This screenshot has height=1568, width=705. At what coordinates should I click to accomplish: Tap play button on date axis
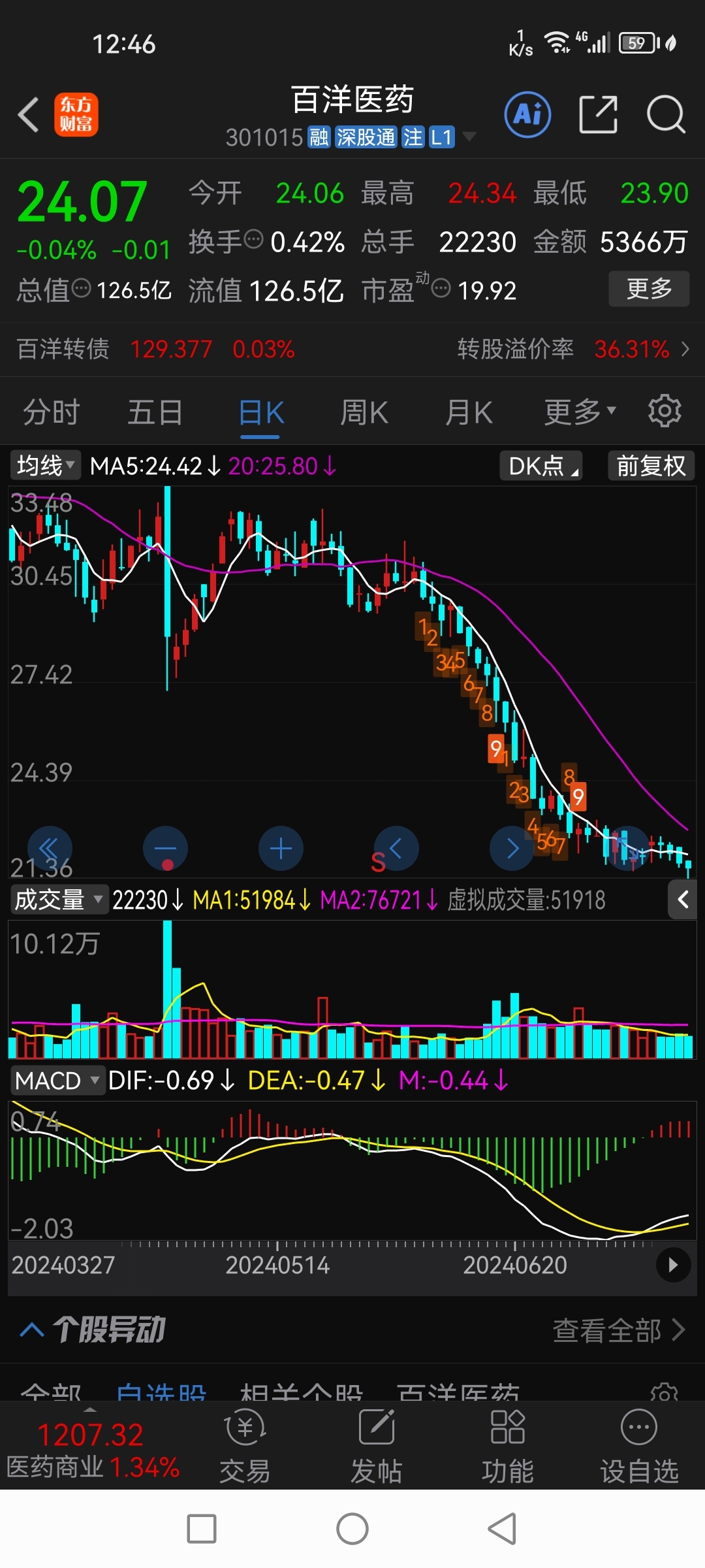click(673, 1265)
